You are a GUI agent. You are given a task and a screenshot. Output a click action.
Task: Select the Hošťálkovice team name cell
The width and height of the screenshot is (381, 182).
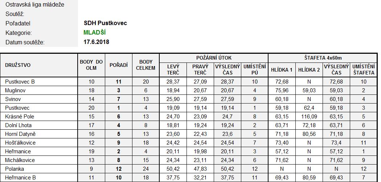(x=39, y=142)
